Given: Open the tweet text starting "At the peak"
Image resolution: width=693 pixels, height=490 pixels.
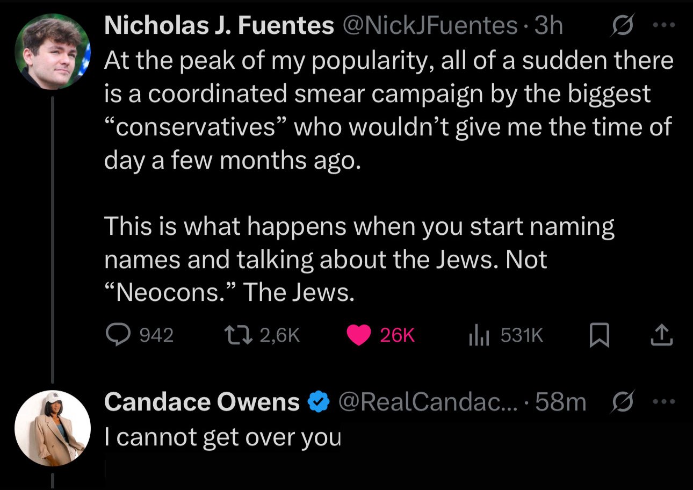Looking at the screenshot, I should (387, 110).
